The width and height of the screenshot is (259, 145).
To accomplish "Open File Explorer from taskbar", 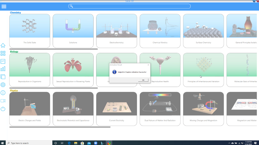I will [76, 143].
